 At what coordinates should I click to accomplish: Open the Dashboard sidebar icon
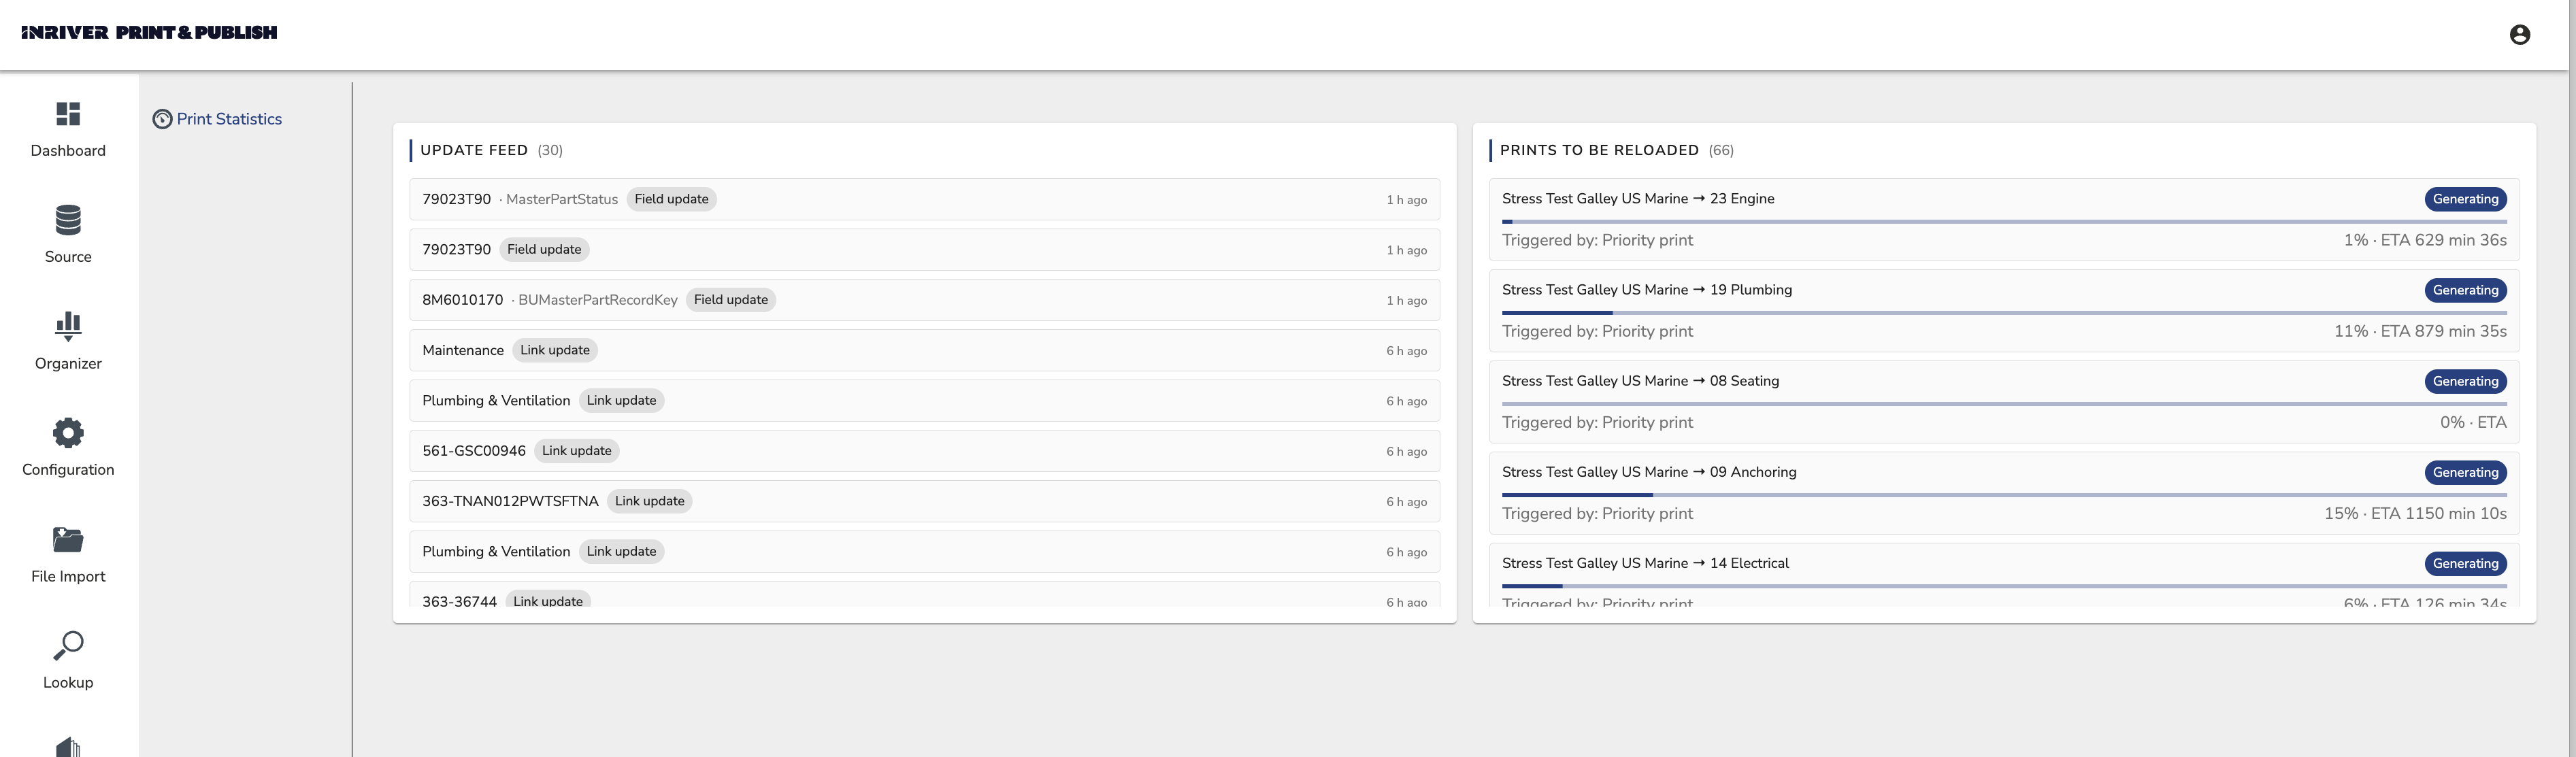(x=68, y=114)
